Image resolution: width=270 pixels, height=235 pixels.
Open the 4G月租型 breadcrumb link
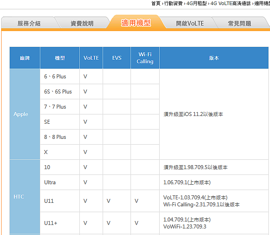pyautogui.click(x=196, y=3)
